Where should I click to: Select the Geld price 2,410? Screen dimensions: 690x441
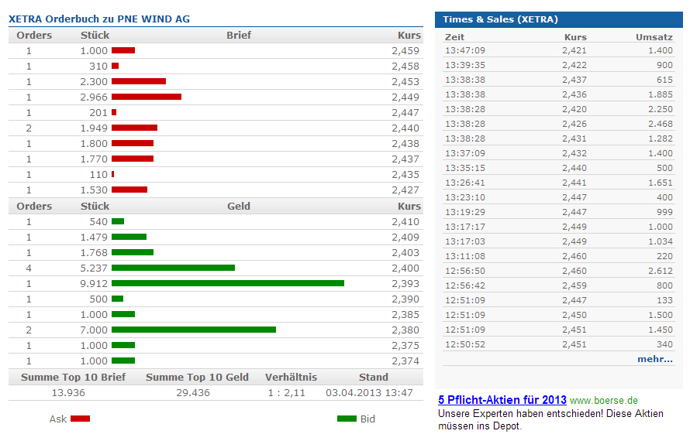[x=405, y=222]
